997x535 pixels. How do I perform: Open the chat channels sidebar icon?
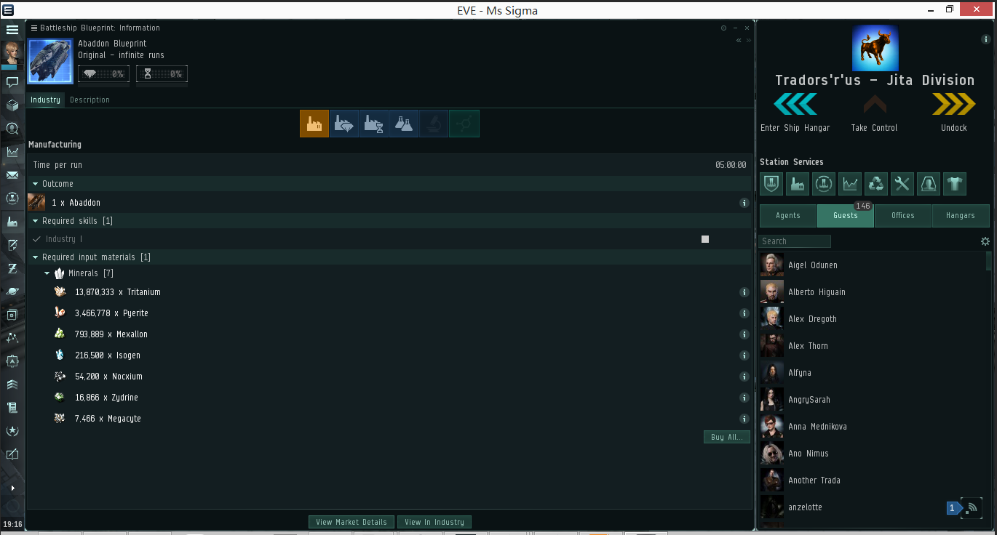[x=12, y=82]
